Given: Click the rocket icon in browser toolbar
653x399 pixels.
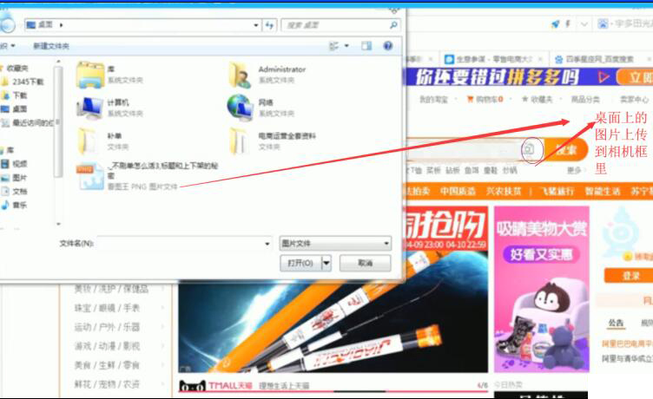Looking at the screenshot, I should click(555, 24).
